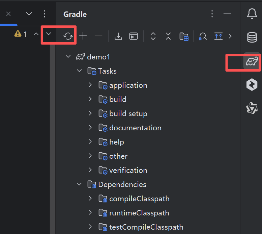262x234 pixels.
Task: Open the Notifications bell icon
Action: pos(252,14)
